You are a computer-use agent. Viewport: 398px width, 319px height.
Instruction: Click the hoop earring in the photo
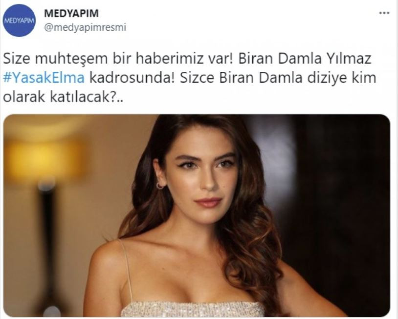click(x=160, y=186)
